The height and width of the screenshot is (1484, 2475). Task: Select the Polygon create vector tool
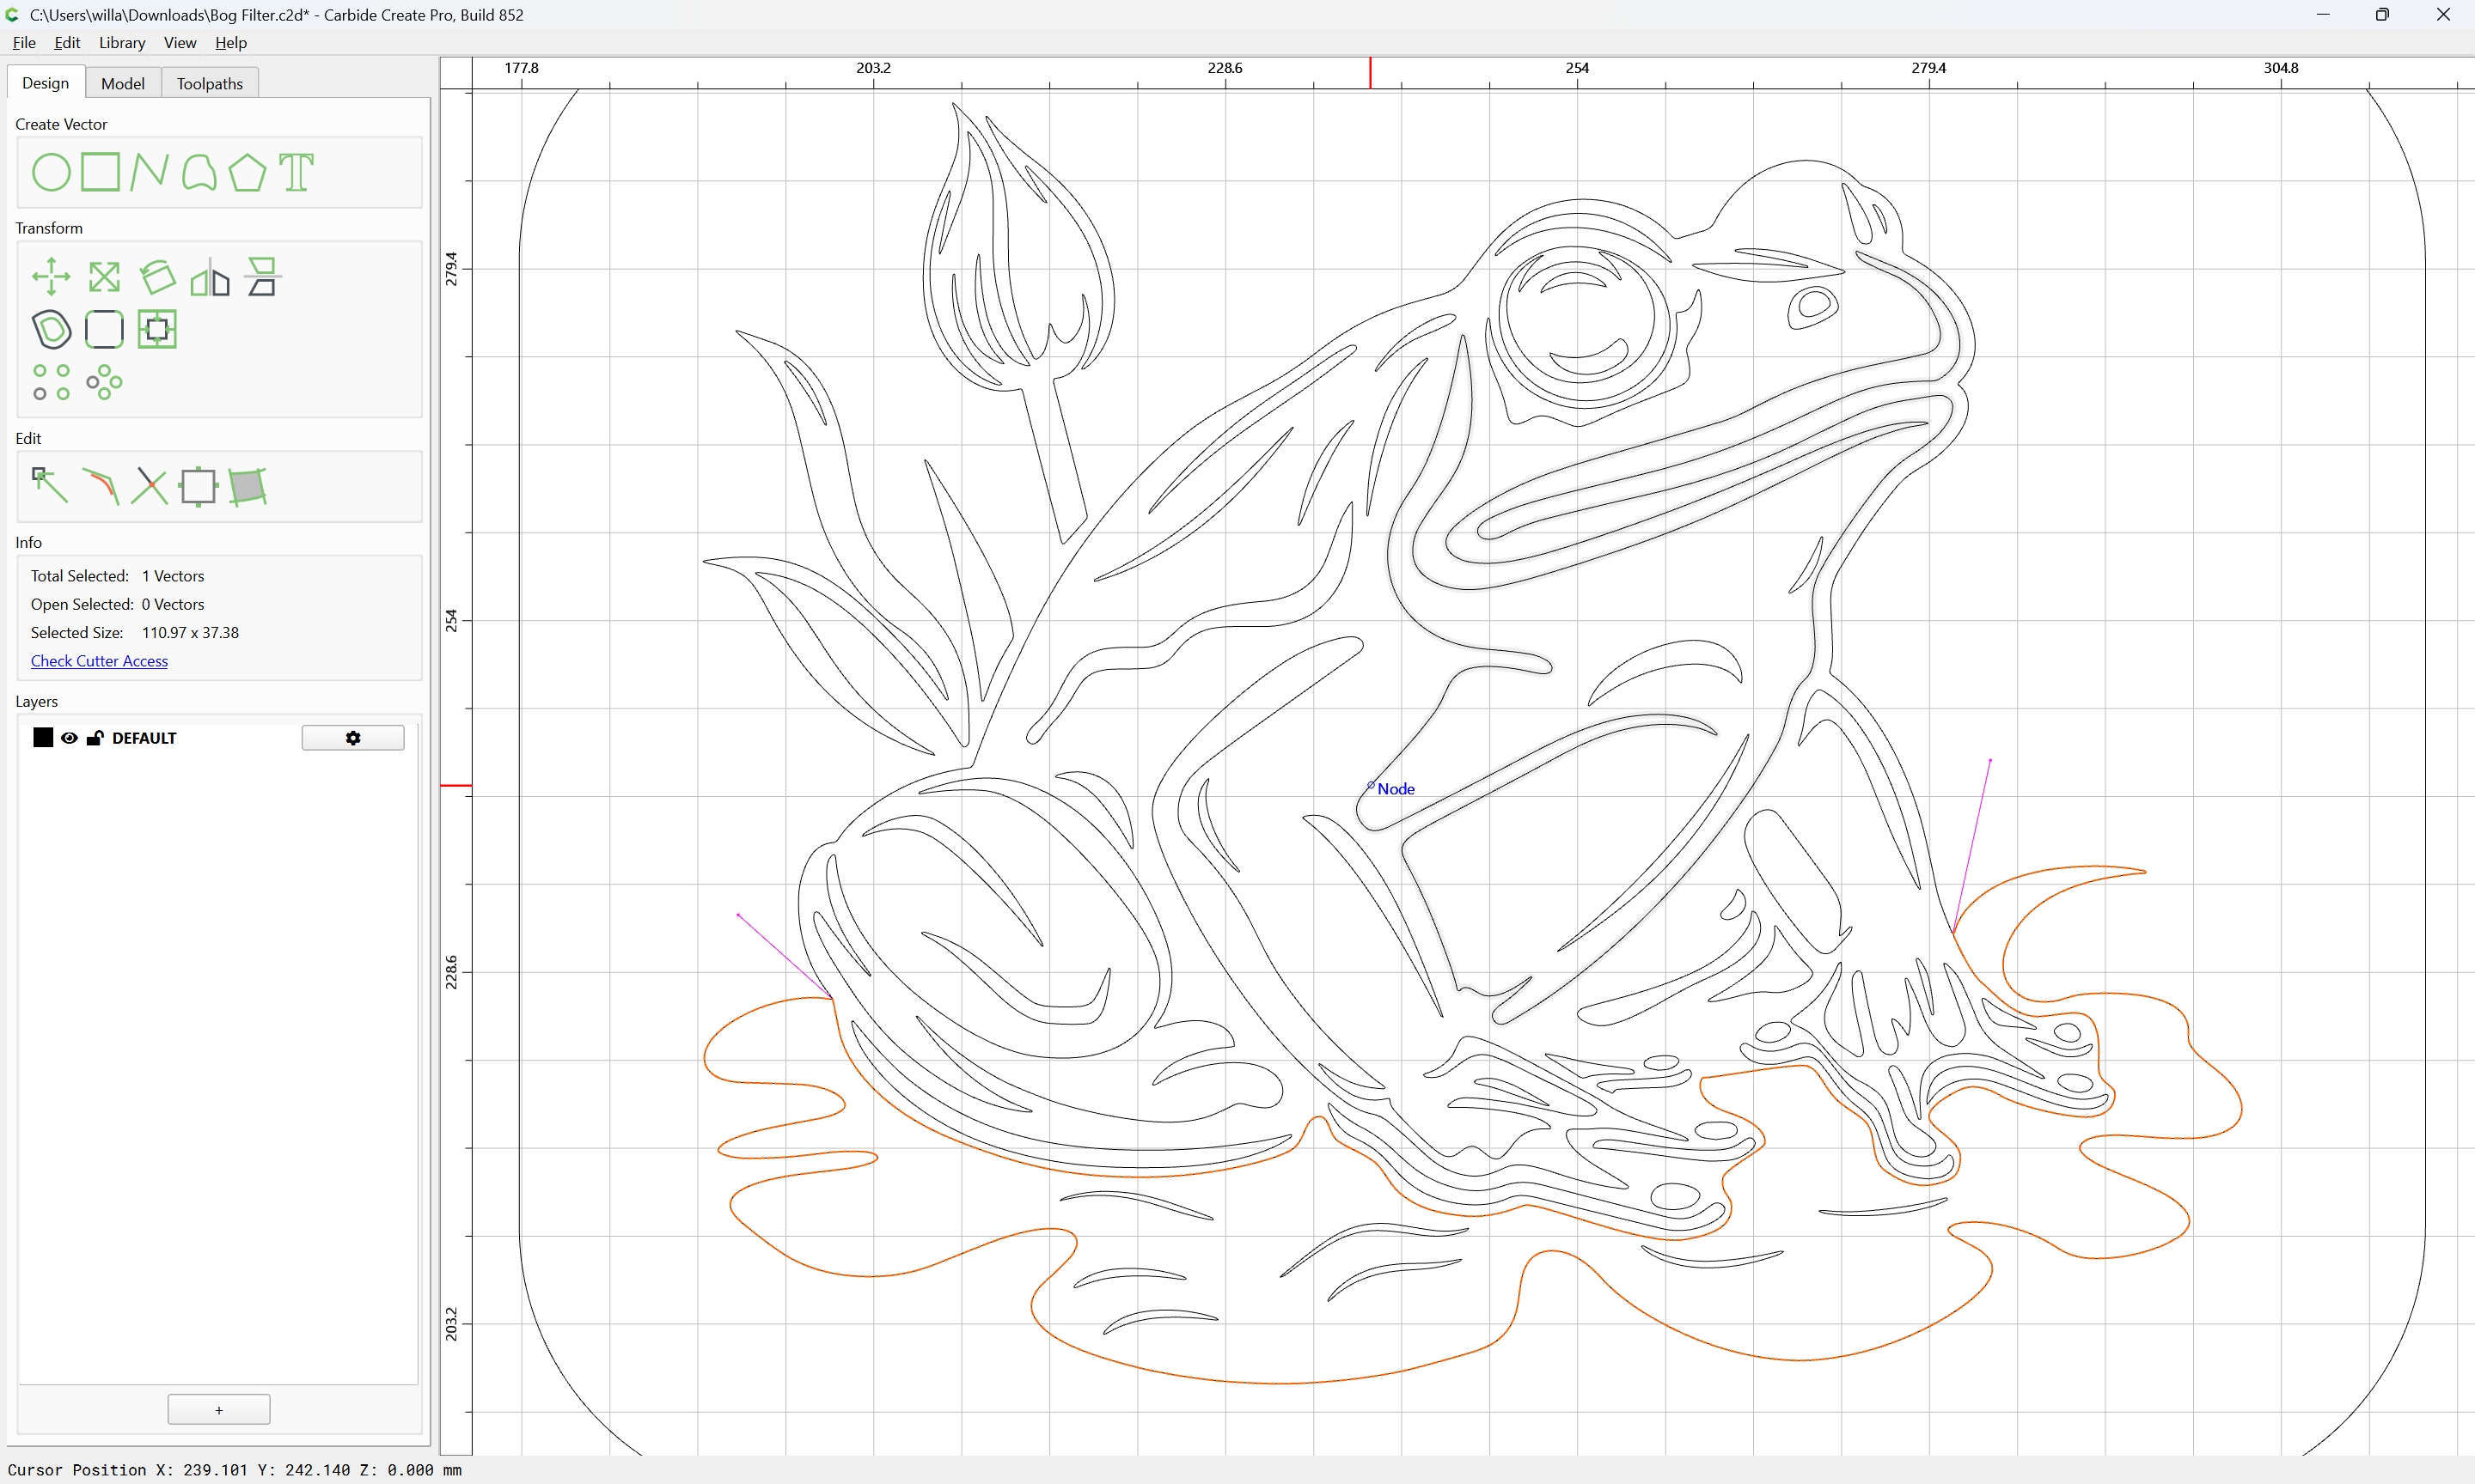[247, 172]
